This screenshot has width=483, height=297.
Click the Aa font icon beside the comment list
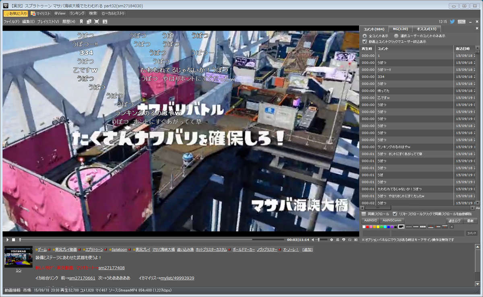click(478, 208)
